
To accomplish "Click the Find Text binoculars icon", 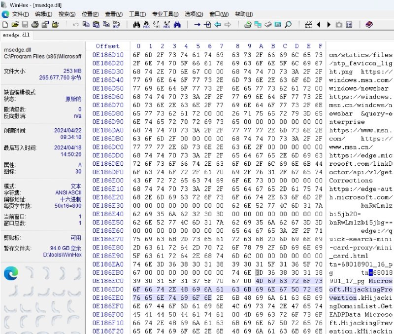I will (136, 24).
